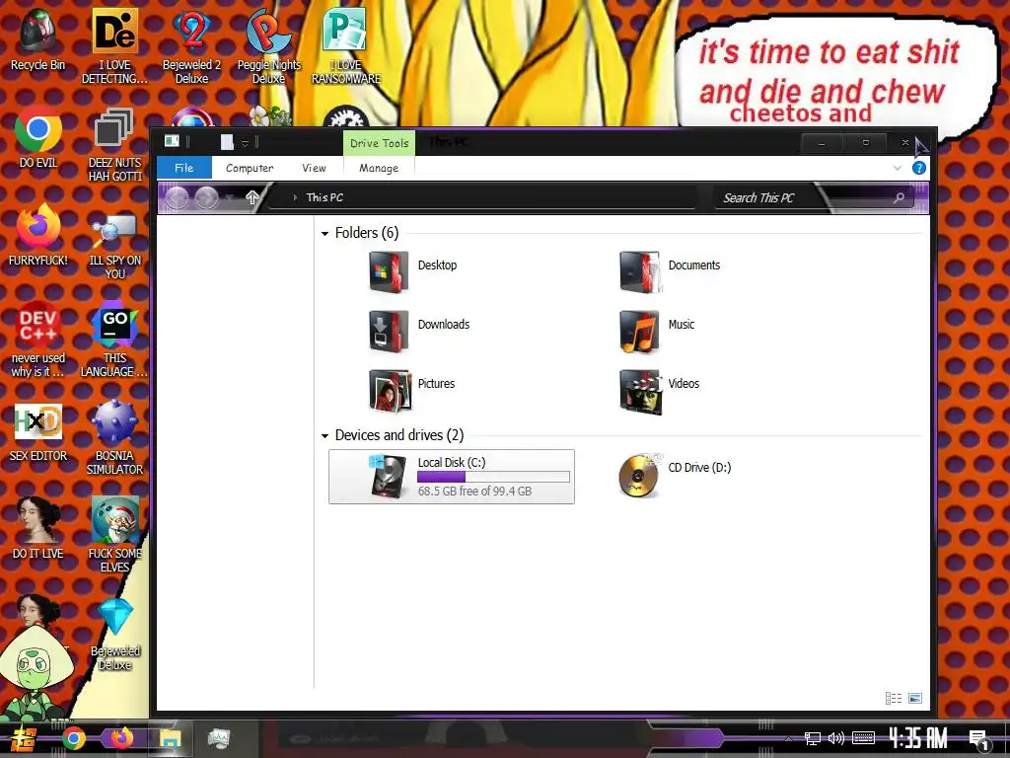This screenshot has height=758, width=1010.
Task: Click the Local Disk (C:) capacity bar
Action: [x=493, y=477]
